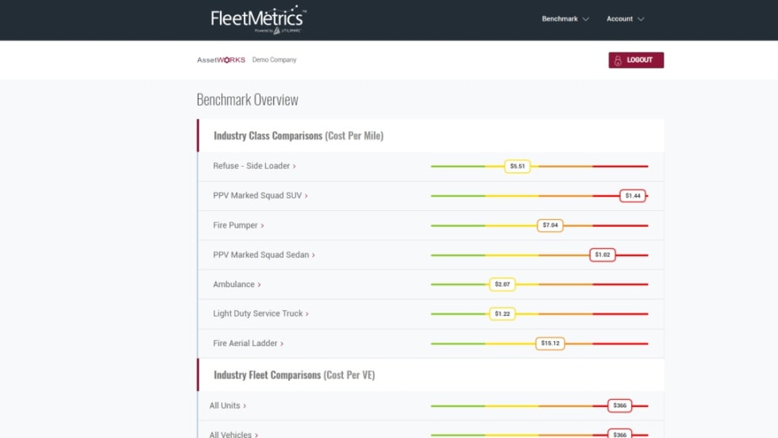Expand the Ambulance class row

(x=237, y=285)
